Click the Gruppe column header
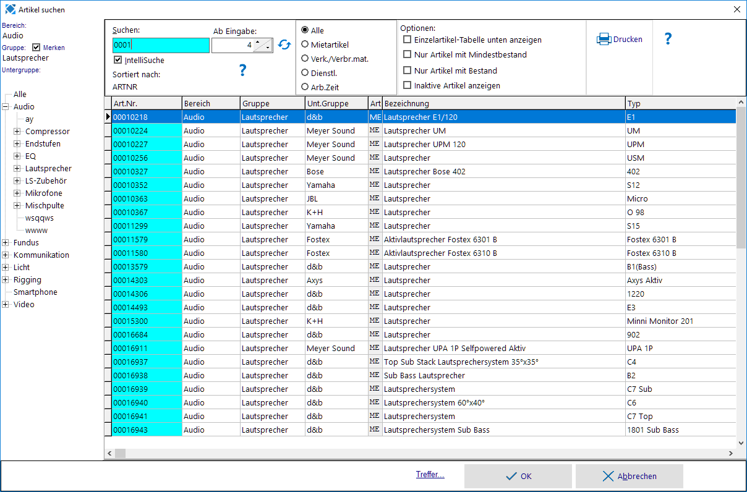The height and width of the screenshot is (492, 747). [x=273, y=103]
